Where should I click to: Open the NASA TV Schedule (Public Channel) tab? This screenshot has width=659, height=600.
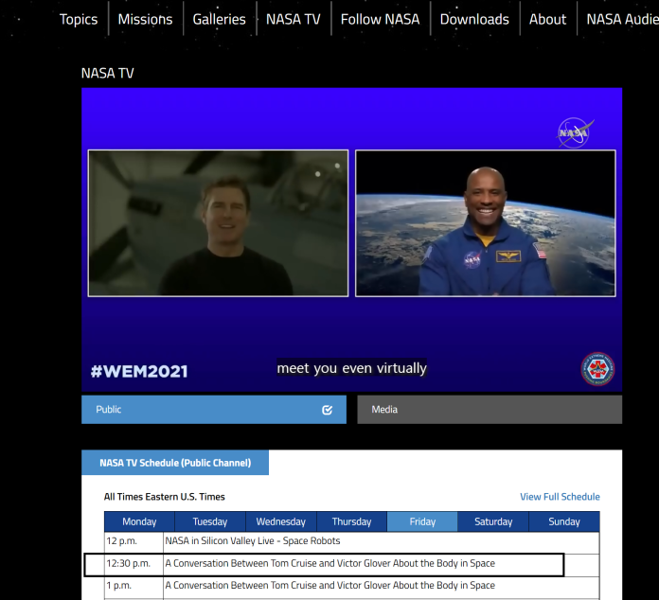[175, 463]
